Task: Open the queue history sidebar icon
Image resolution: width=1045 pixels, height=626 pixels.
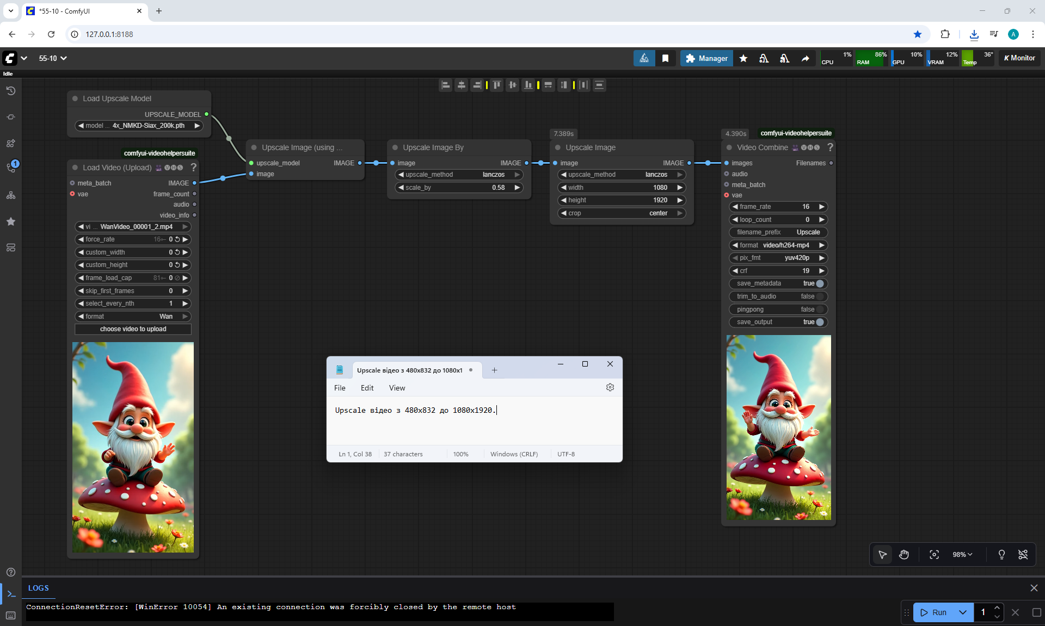Action: (11, 91)
